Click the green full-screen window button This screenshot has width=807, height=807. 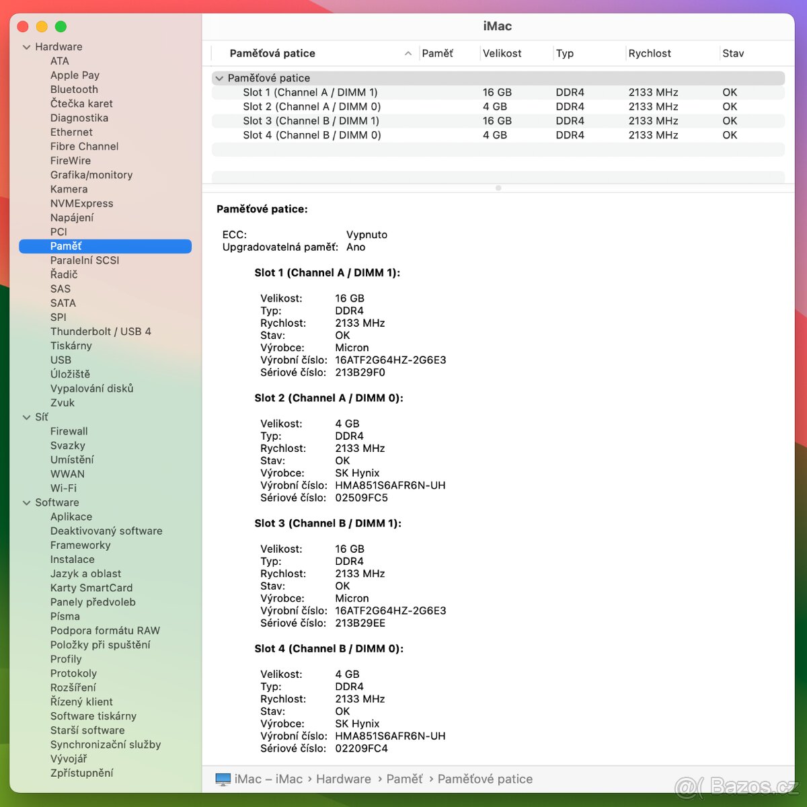pyautogui.click(x=61, y=26)
